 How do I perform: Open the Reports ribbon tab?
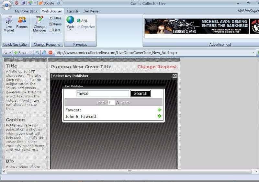pyautogui.click(x=73, y=11)
